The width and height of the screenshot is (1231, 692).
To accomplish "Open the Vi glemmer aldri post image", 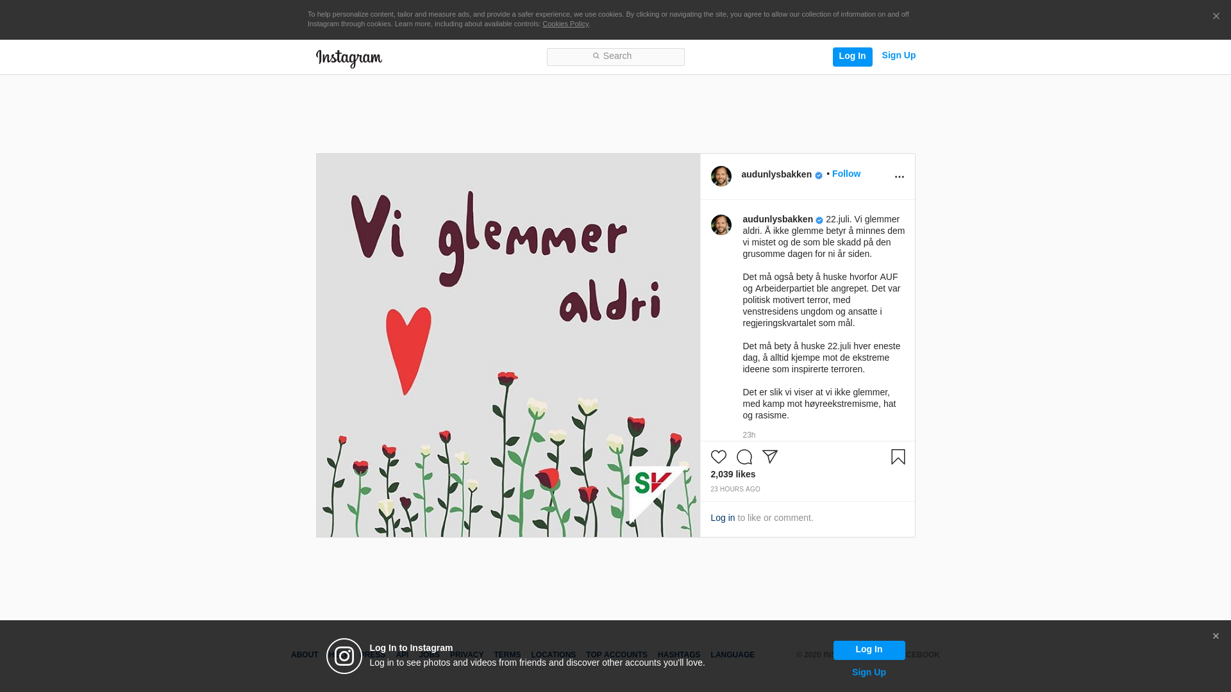I will click(508, 345).
